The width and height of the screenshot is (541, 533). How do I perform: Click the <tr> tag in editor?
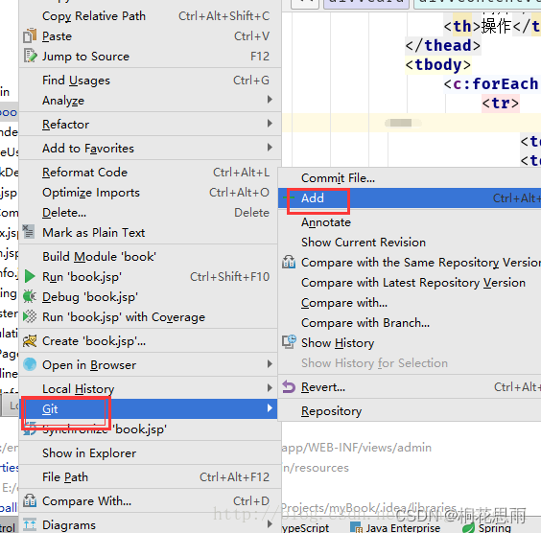pyautogui.click(x=501, y=103)
